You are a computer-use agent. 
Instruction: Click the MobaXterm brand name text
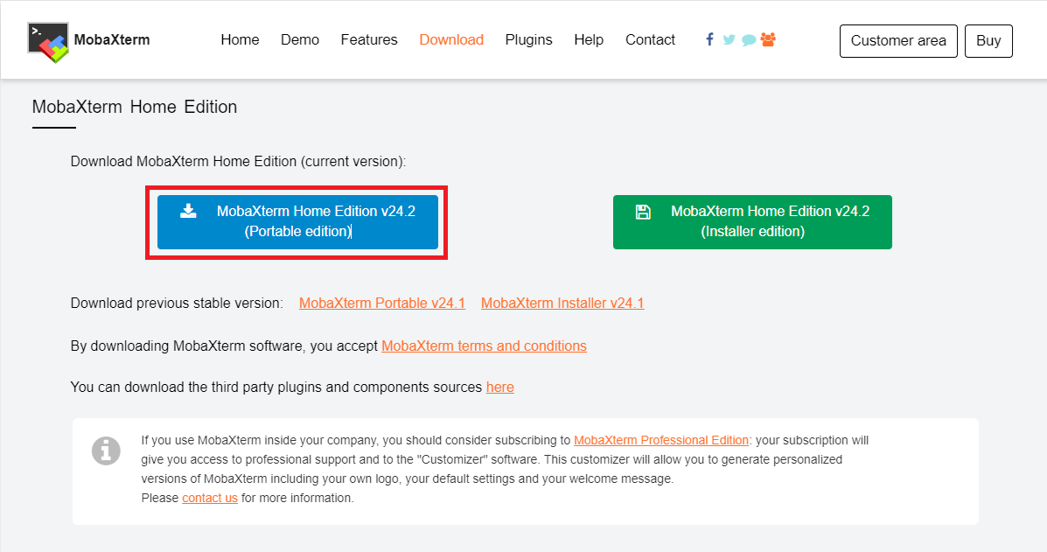[x=112, y=40]
